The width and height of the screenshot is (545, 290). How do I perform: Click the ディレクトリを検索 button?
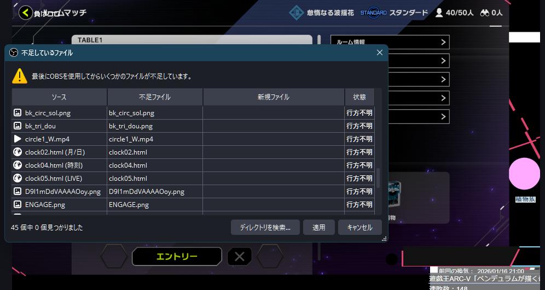[265, 227]
